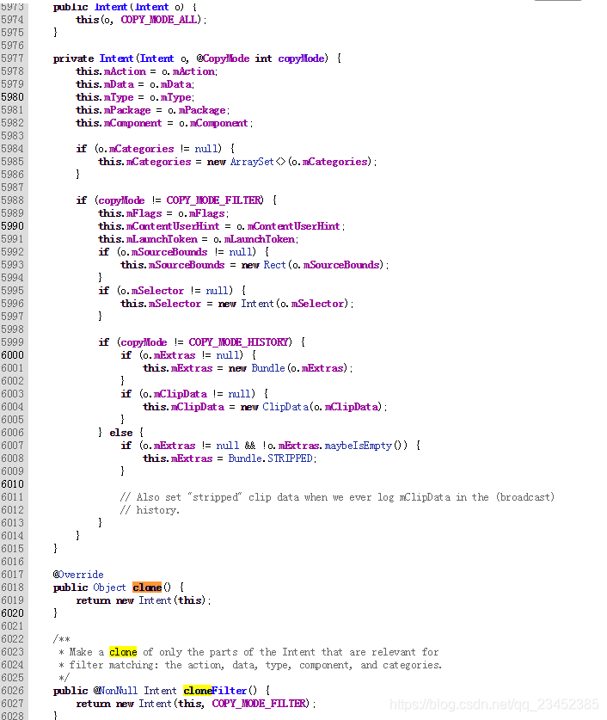Click this.mLaunchToken on line 5991

coord(148,239)
